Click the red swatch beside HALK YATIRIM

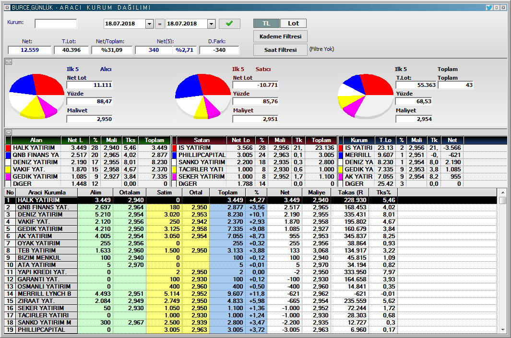(x=9, y=148)
